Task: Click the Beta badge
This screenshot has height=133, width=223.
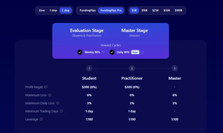Action: [x=135, y=52]
